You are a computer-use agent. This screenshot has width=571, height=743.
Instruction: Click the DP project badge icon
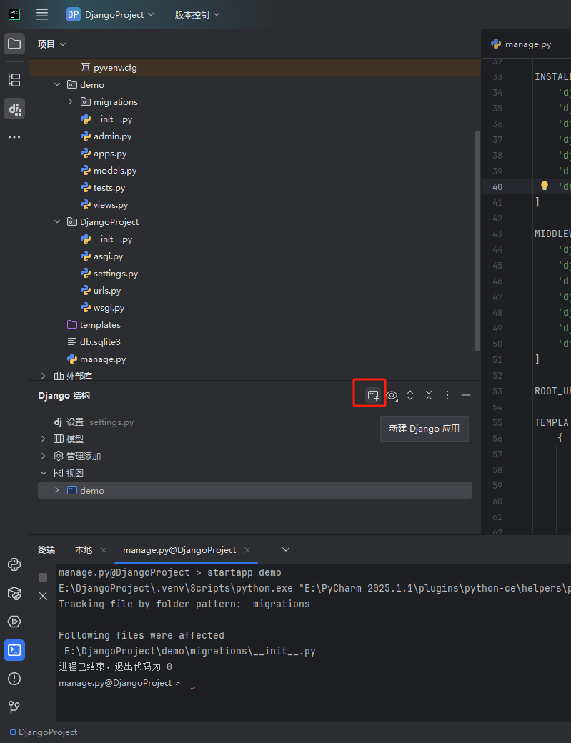coord(74,15)
